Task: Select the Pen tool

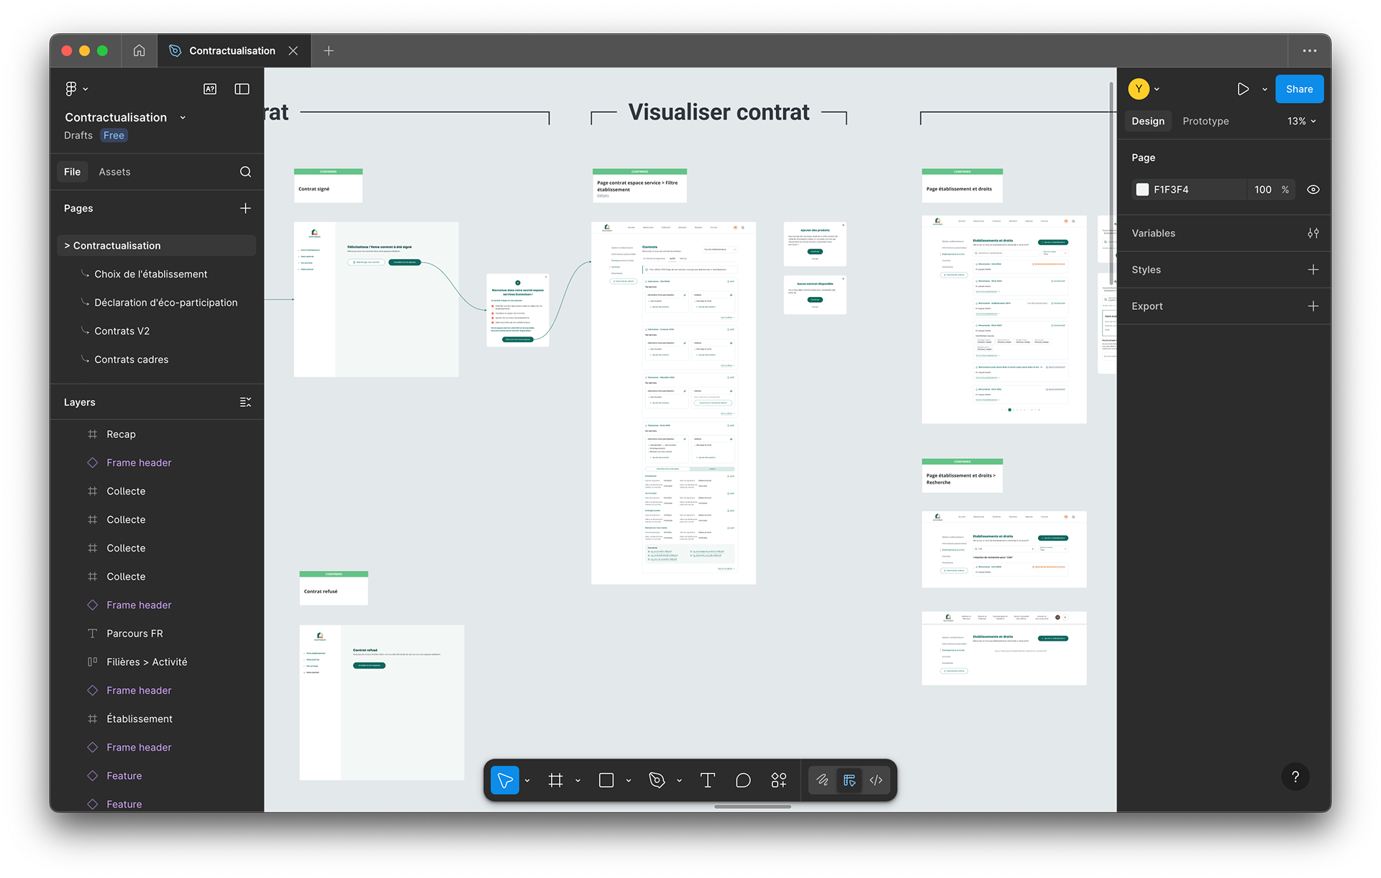Action: click(x=657, y=780)
